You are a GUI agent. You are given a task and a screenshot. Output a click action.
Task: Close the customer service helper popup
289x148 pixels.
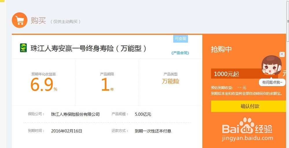click(x=282, y=54)
